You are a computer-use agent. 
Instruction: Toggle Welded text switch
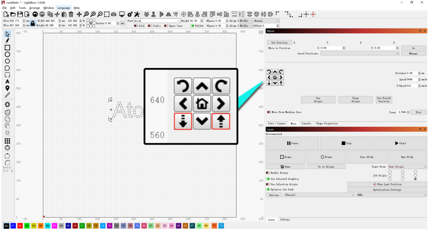click(x=192, y=26)
